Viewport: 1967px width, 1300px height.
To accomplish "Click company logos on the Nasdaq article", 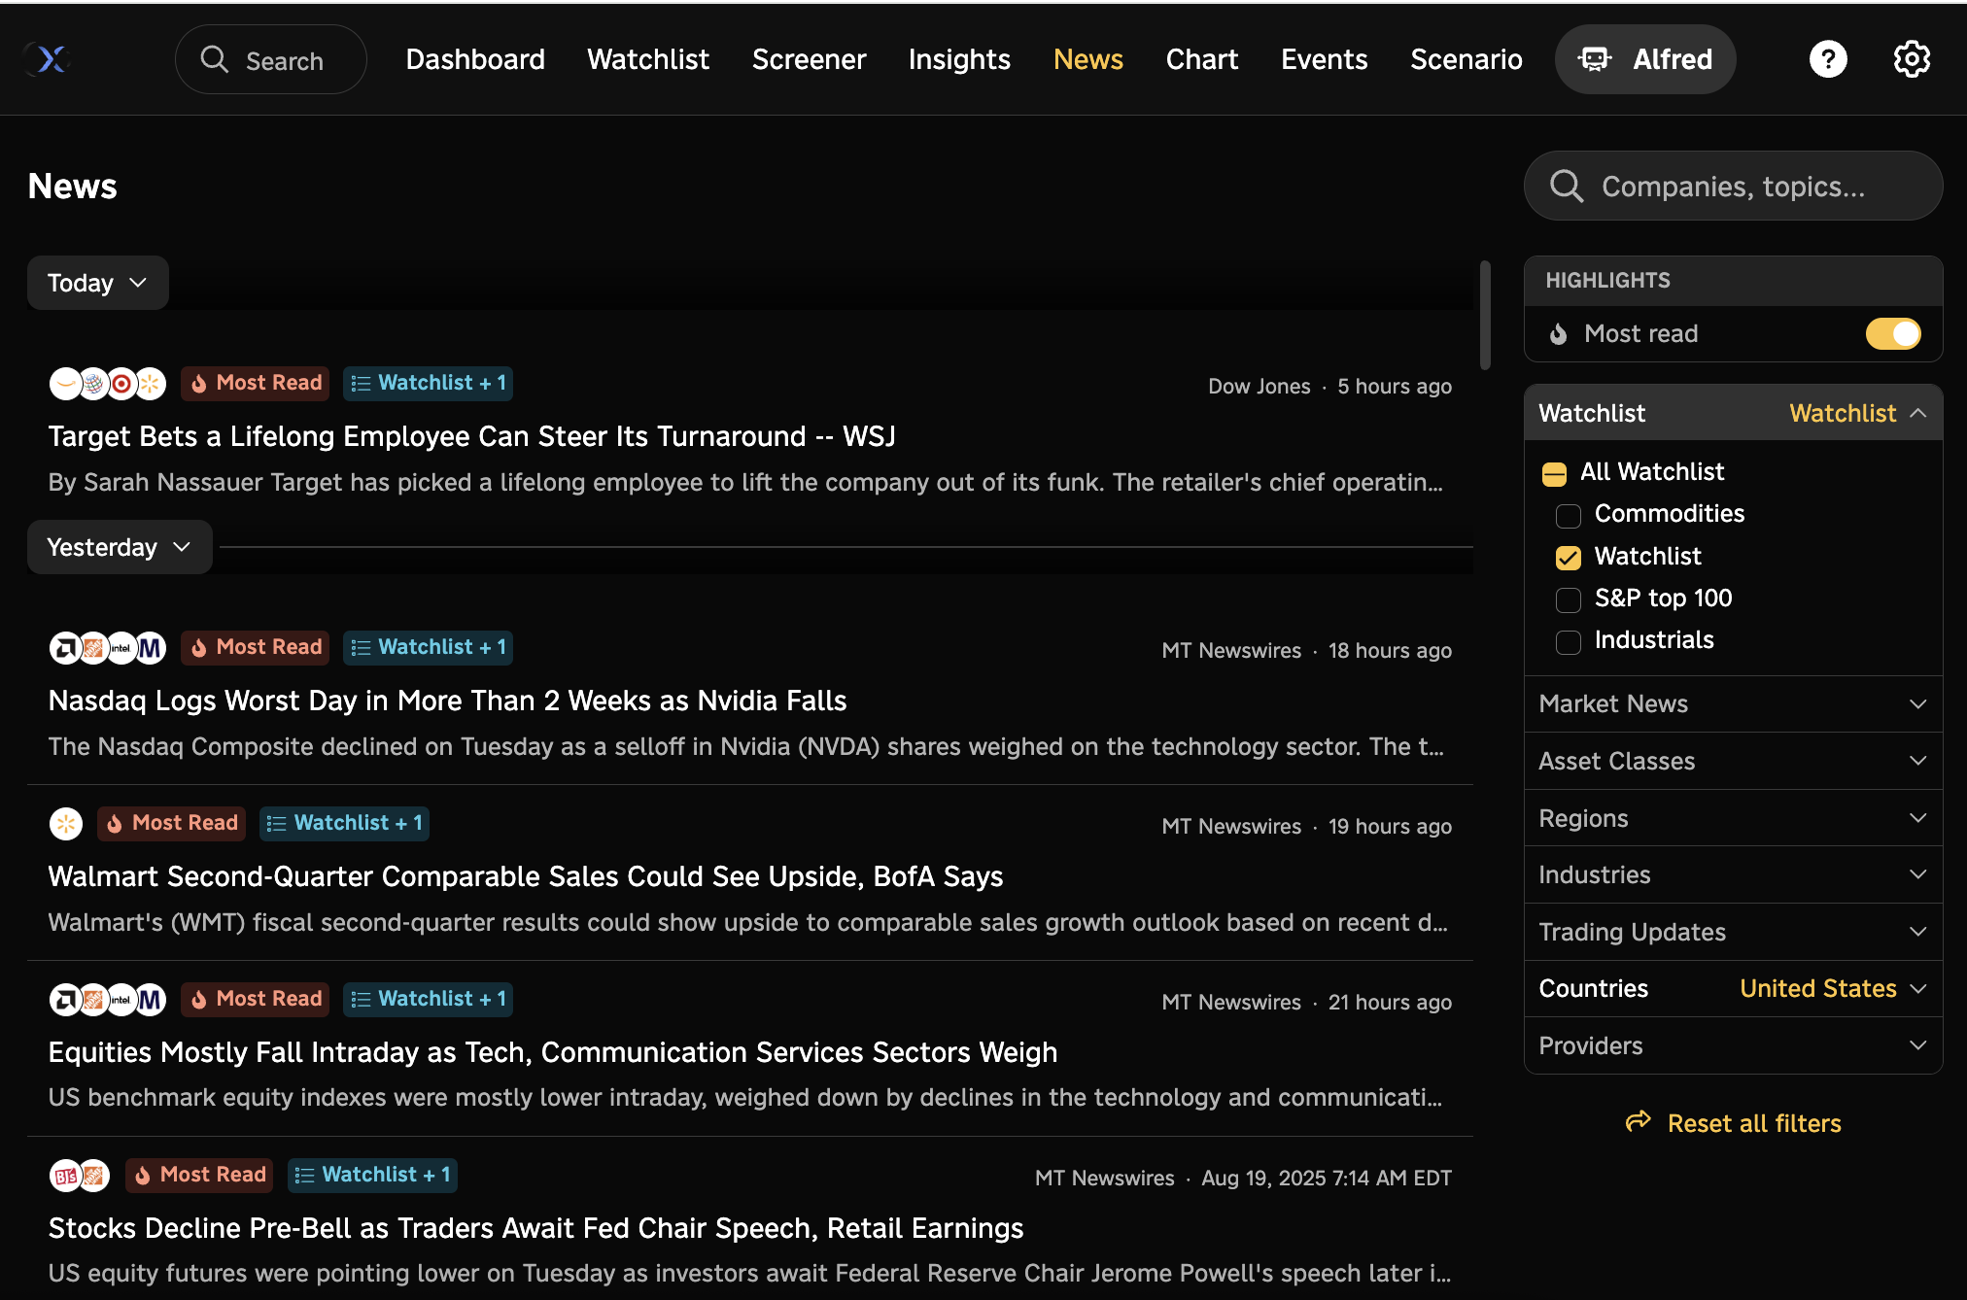I will pyautogui.click(x=108, y=648).
